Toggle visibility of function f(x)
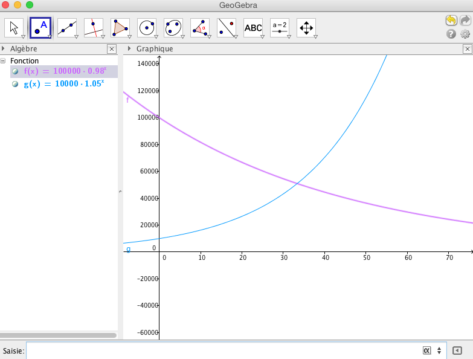 [x=15, y=71]
